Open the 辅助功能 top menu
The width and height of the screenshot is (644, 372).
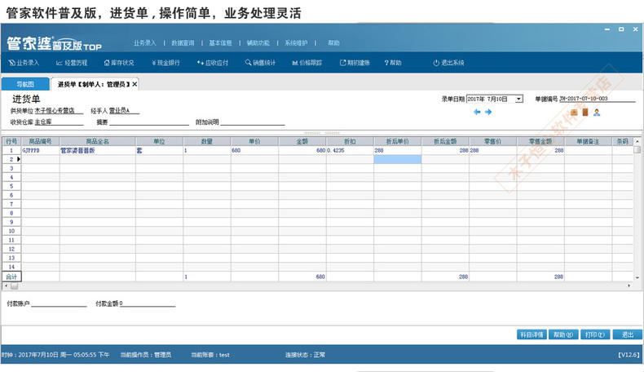pyautogui.click(x=258, y=42)
